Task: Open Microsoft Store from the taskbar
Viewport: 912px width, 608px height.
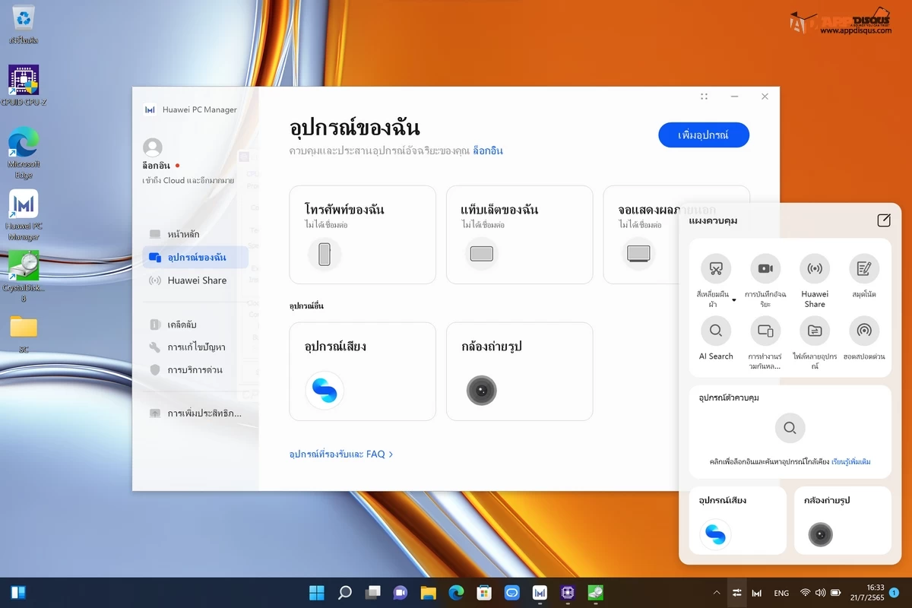Action: [x=484, y=593]
